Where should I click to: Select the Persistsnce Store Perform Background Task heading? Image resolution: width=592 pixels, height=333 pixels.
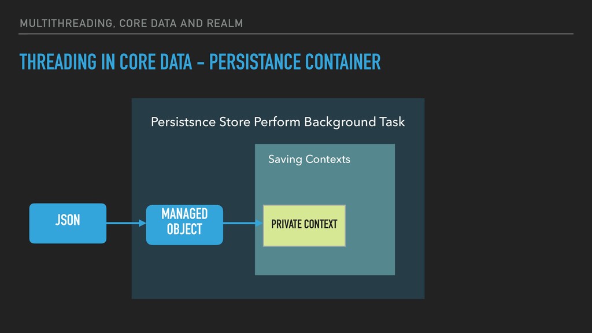point(278,122)
